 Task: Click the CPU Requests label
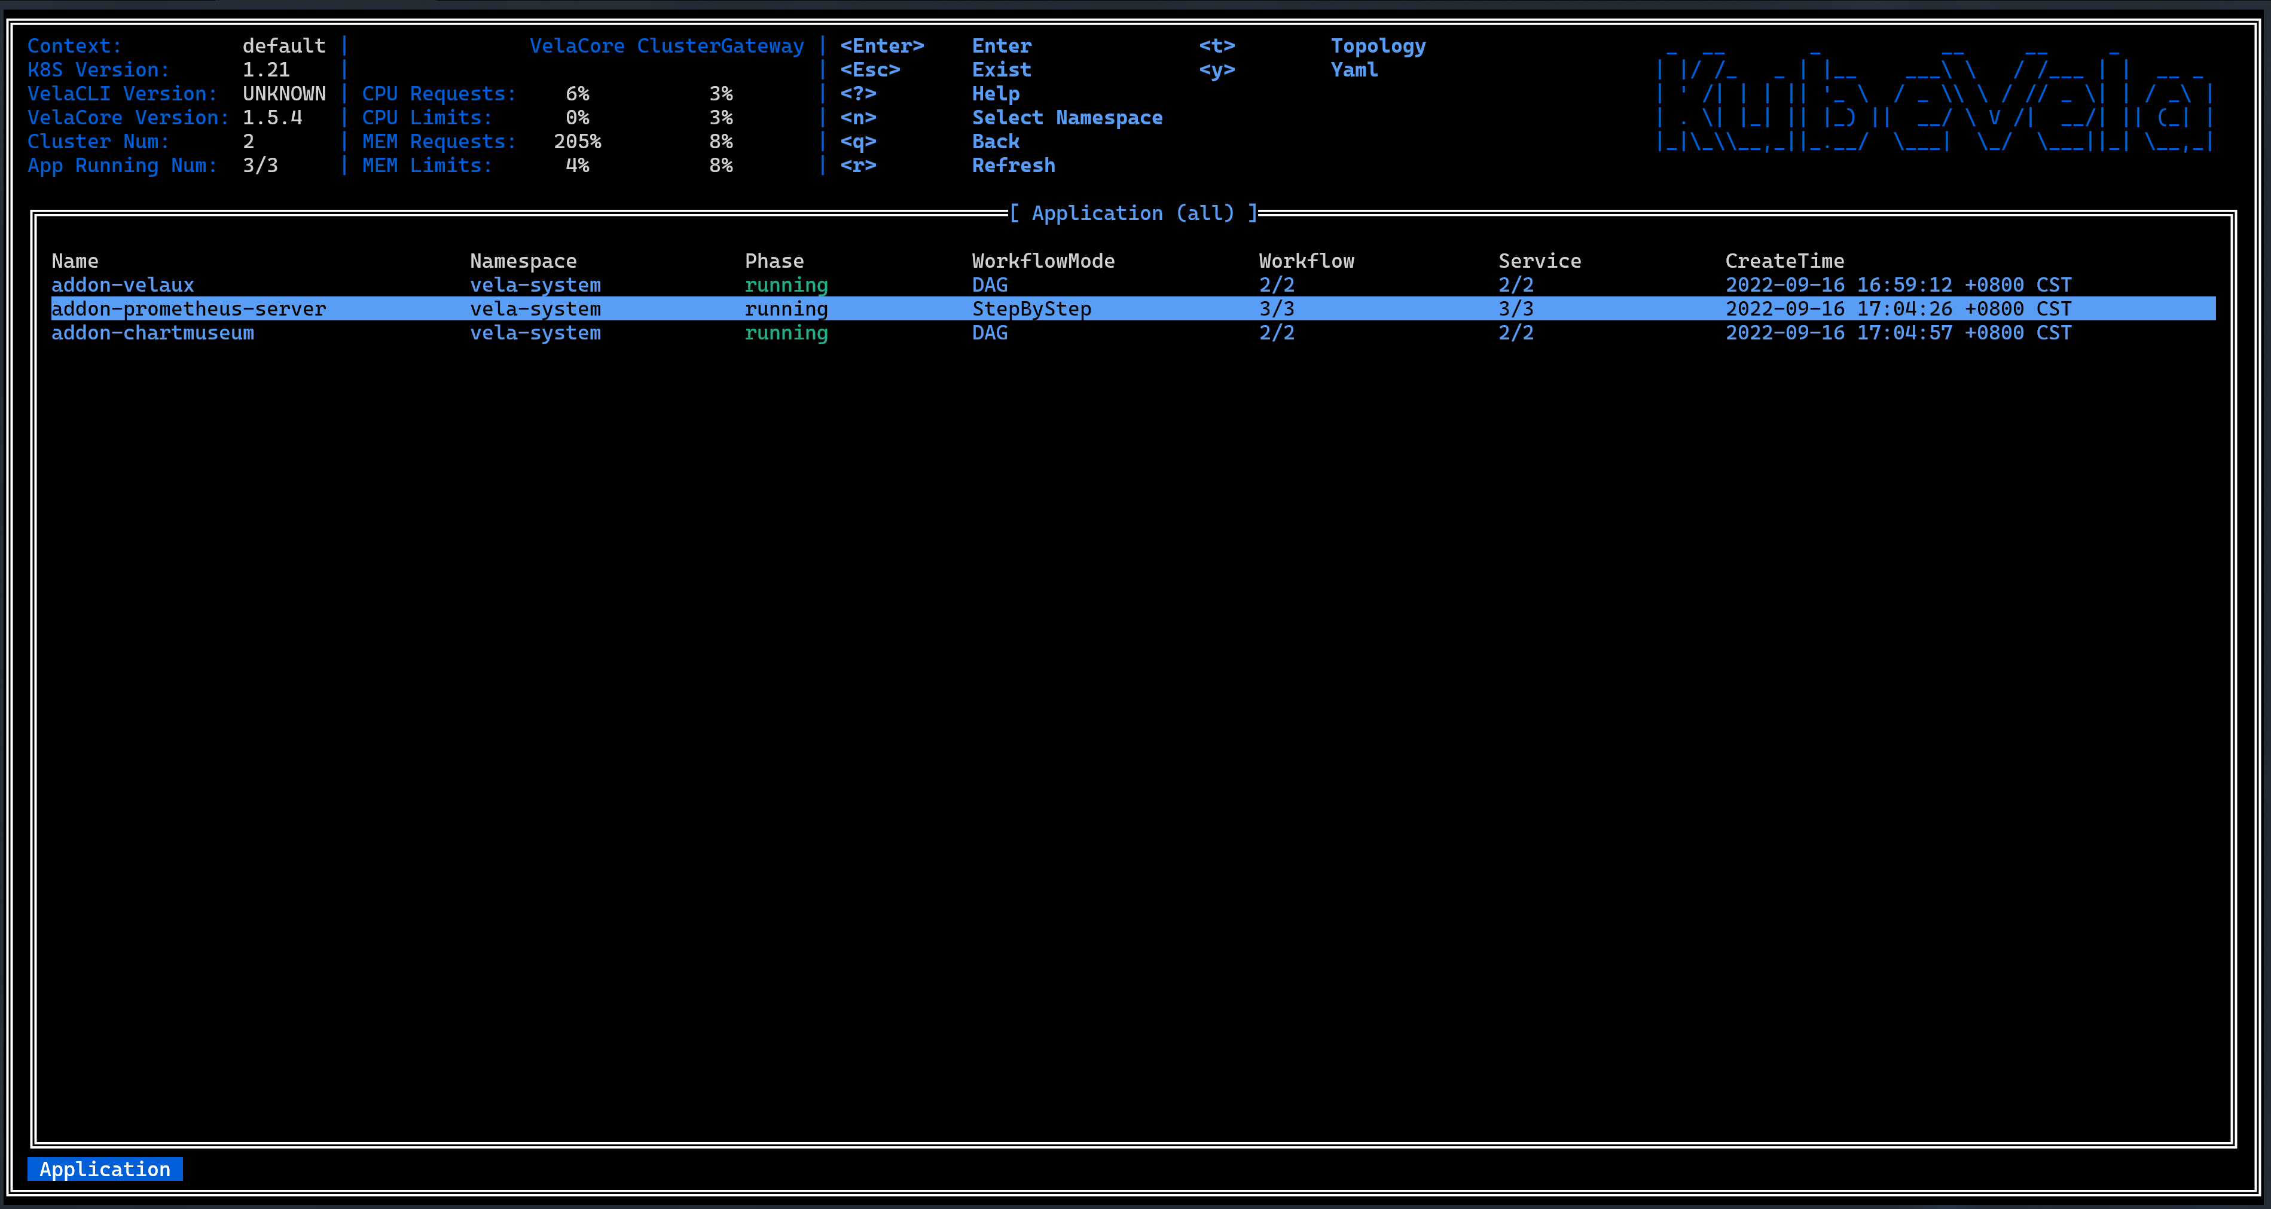439,93
